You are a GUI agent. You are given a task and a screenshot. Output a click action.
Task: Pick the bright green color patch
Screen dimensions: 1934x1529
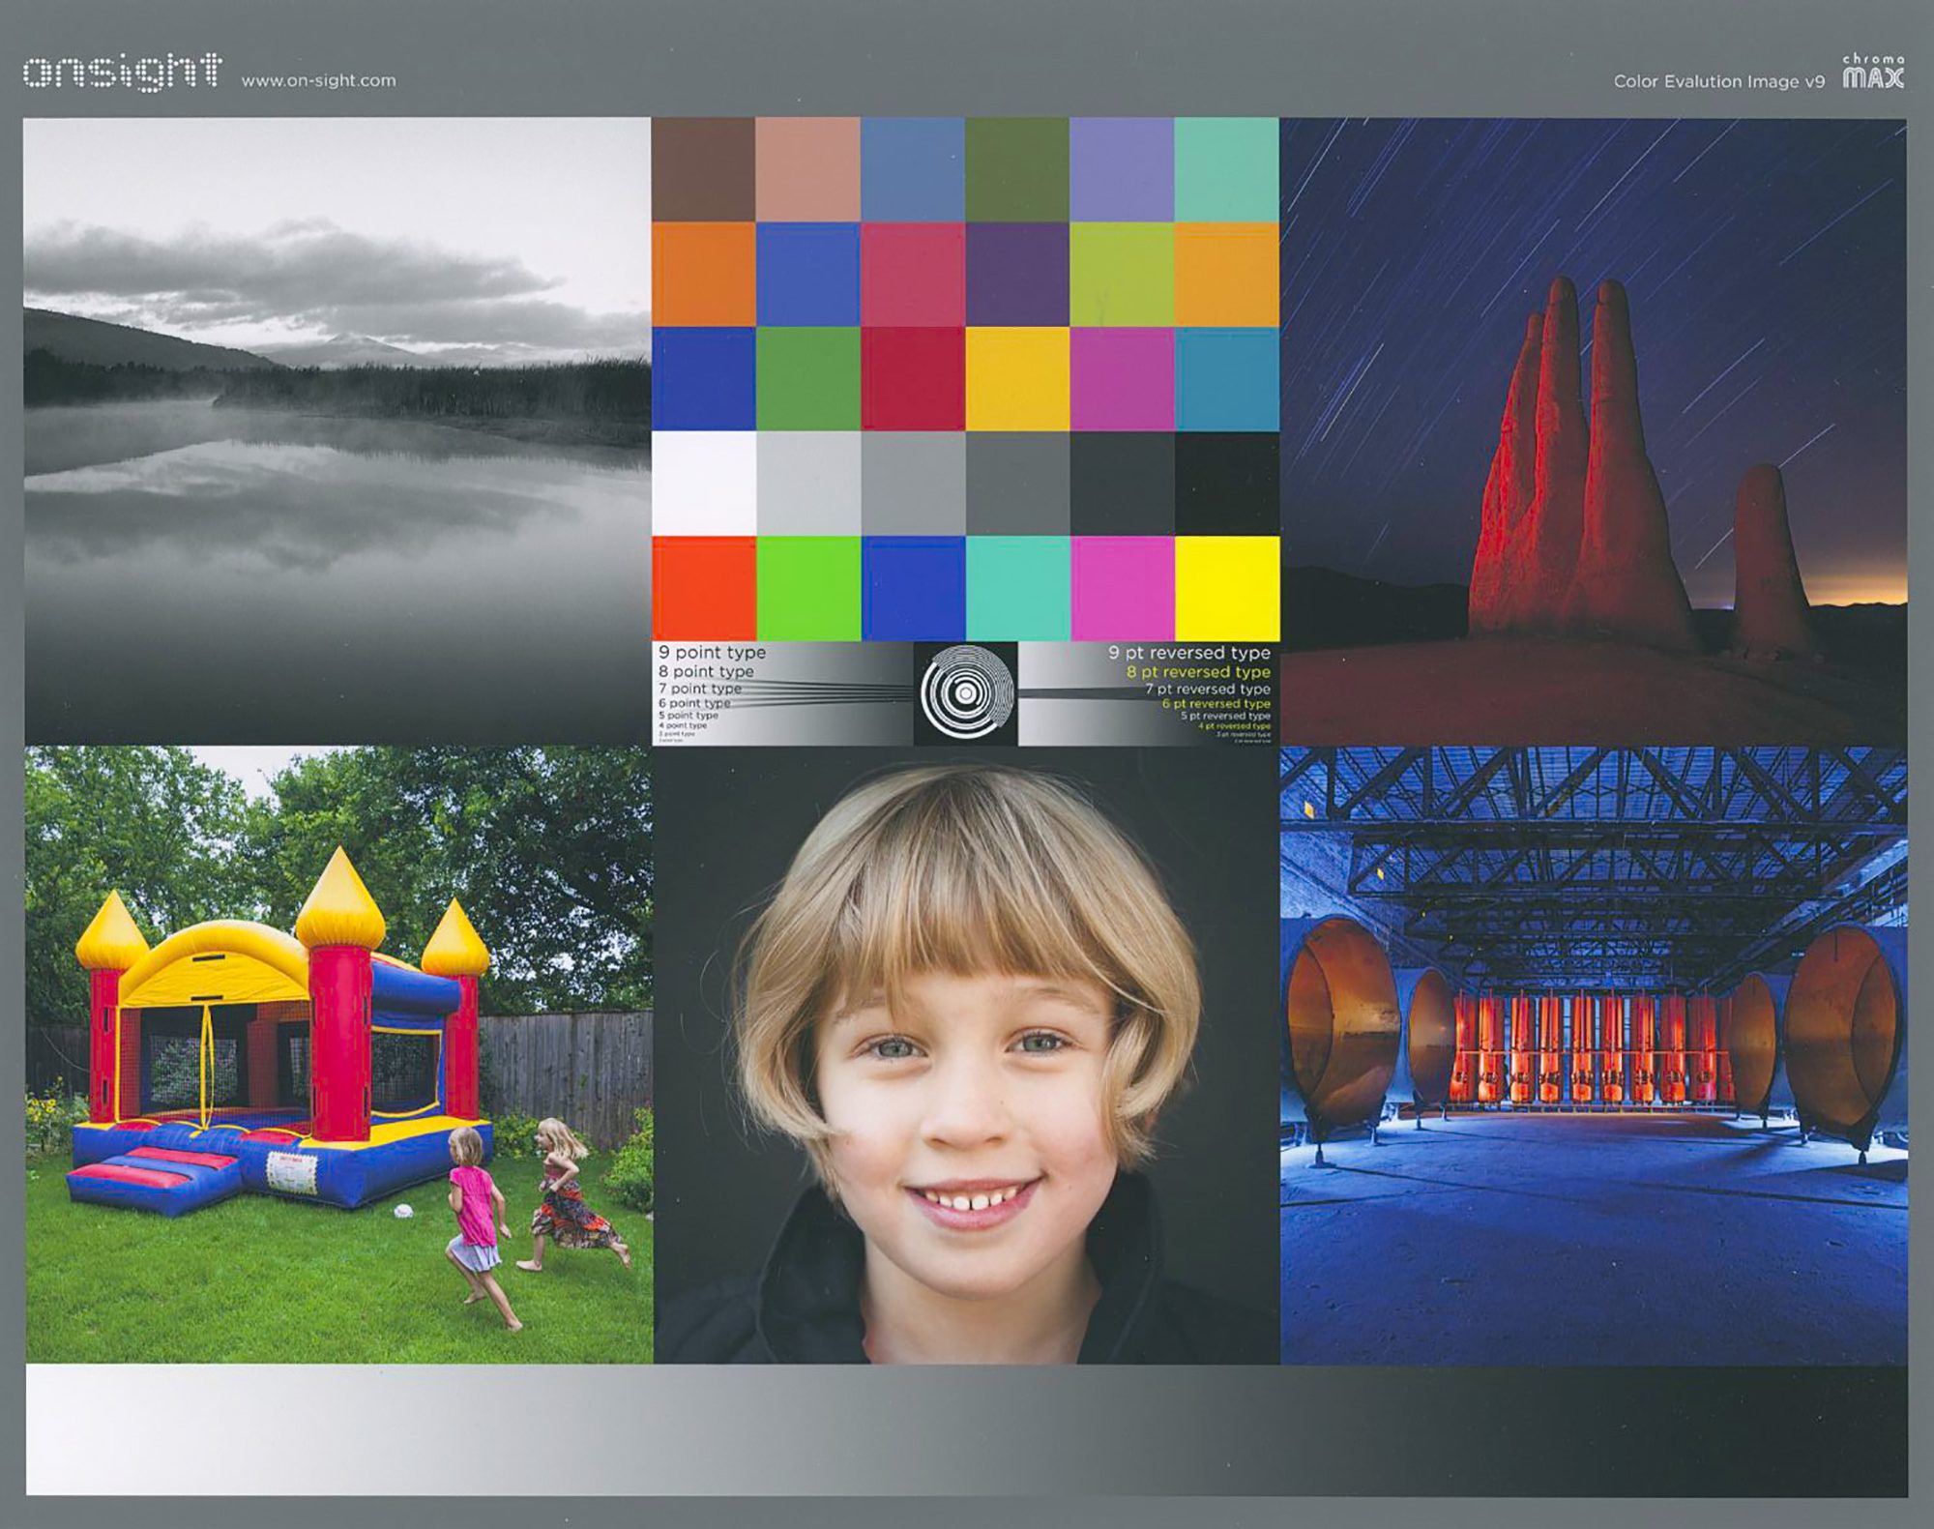click(808, 587)
